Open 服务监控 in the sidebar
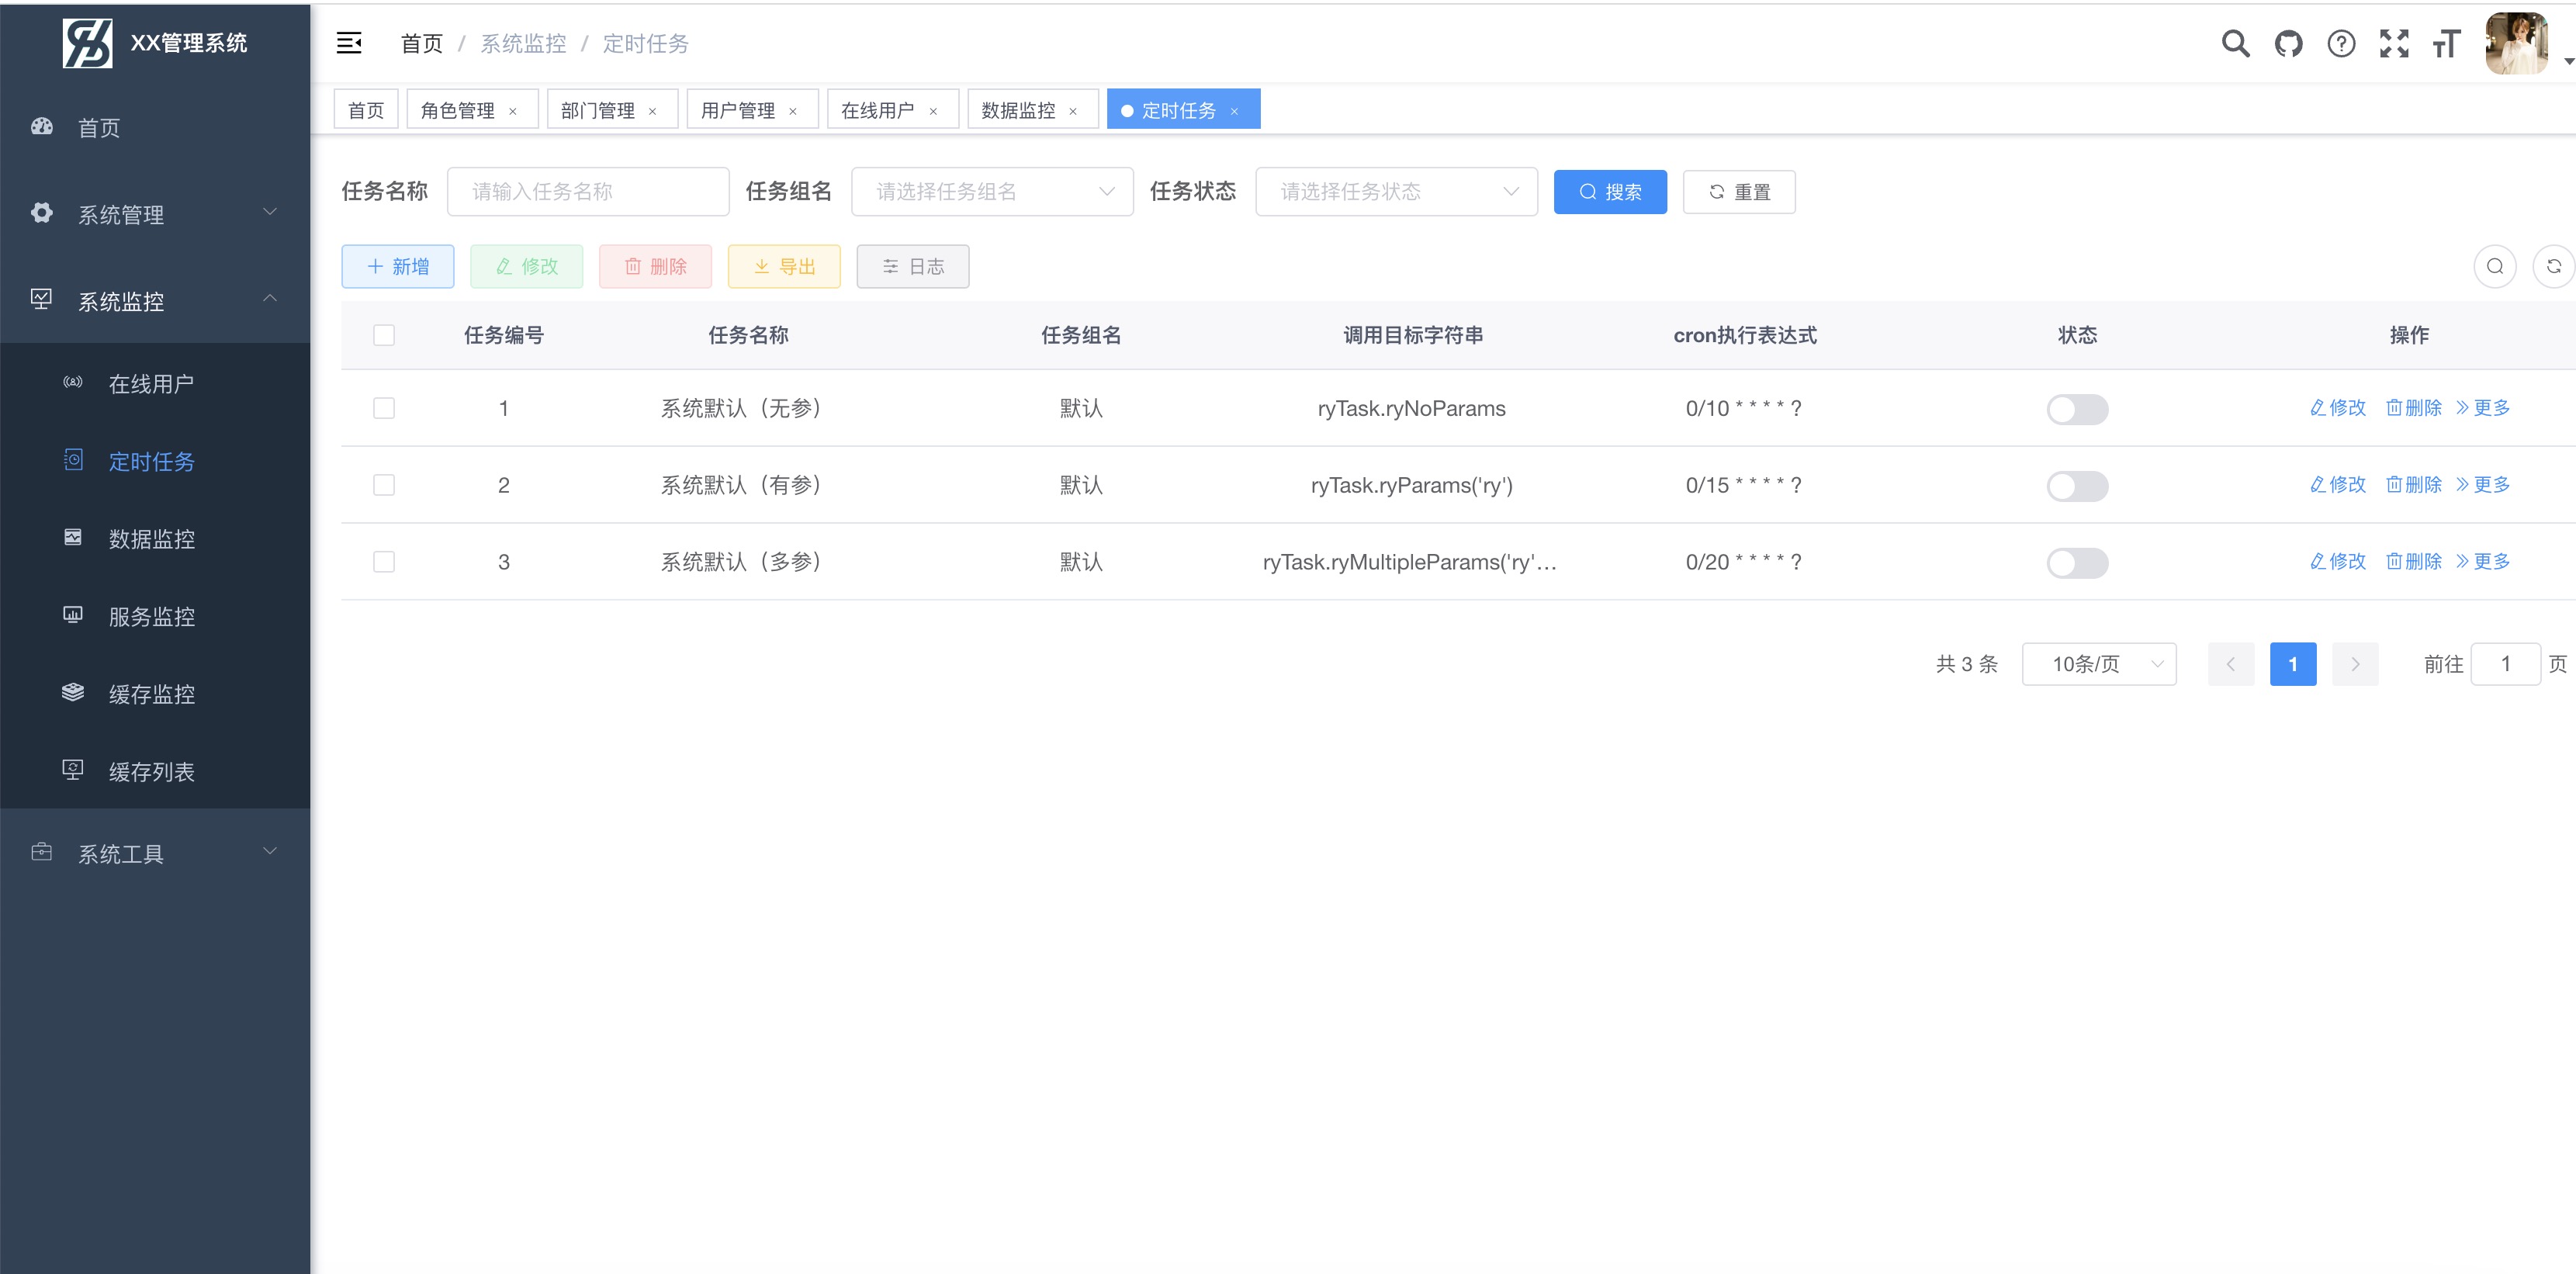2576x1274 pixels. pyautogui.click(x=155, y=616)
